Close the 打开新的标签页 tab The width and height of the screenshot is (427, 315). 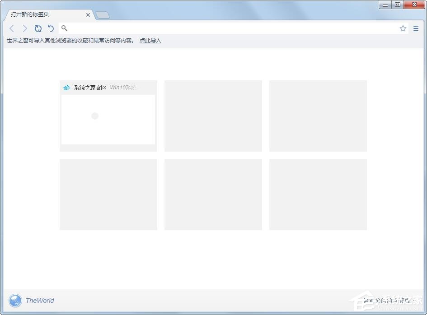(x=88, y=15)
